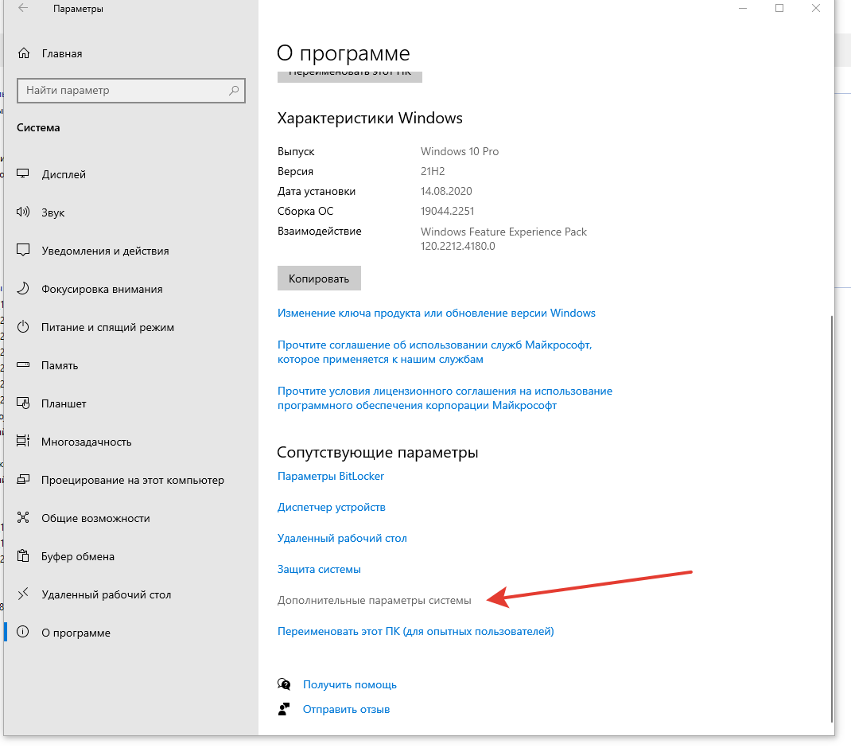Minimize the Settings window
Screen dimensions: 851x748
[x=743, y=8]
